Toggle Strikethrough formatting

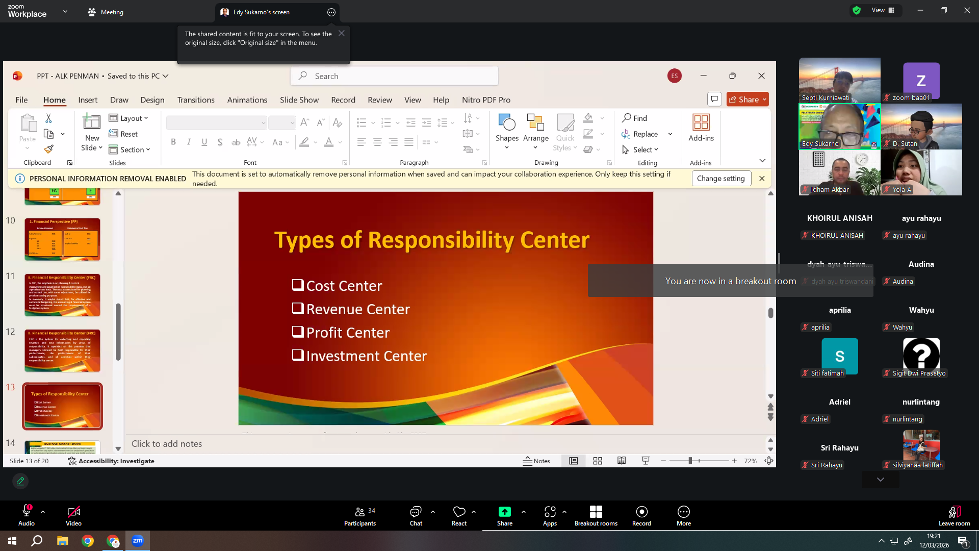[236, 142]
